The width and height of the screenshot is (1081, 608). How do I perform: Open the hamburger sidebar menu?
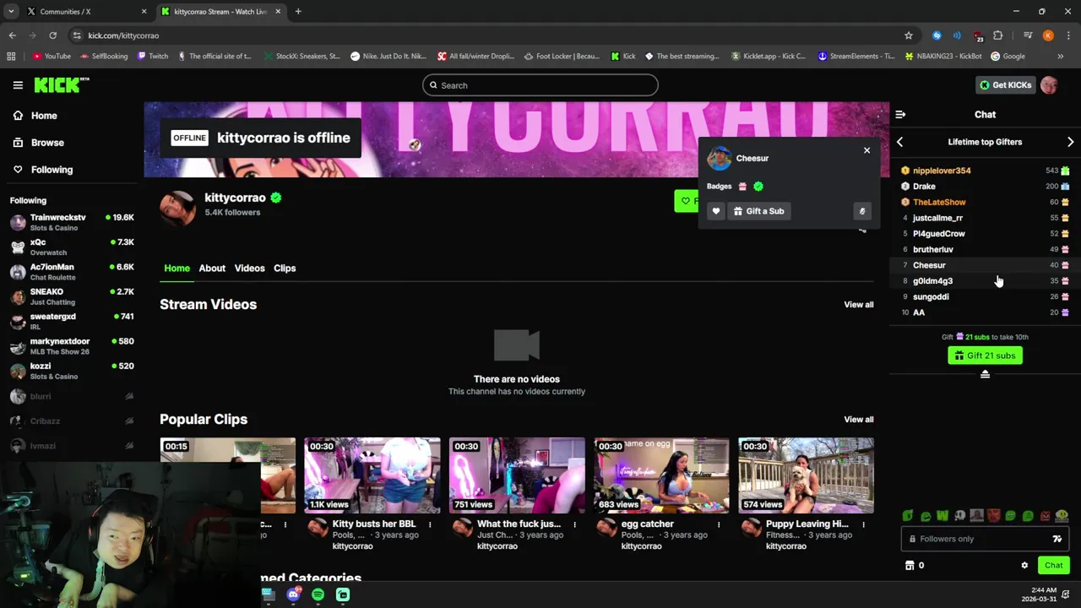(18, 85)
